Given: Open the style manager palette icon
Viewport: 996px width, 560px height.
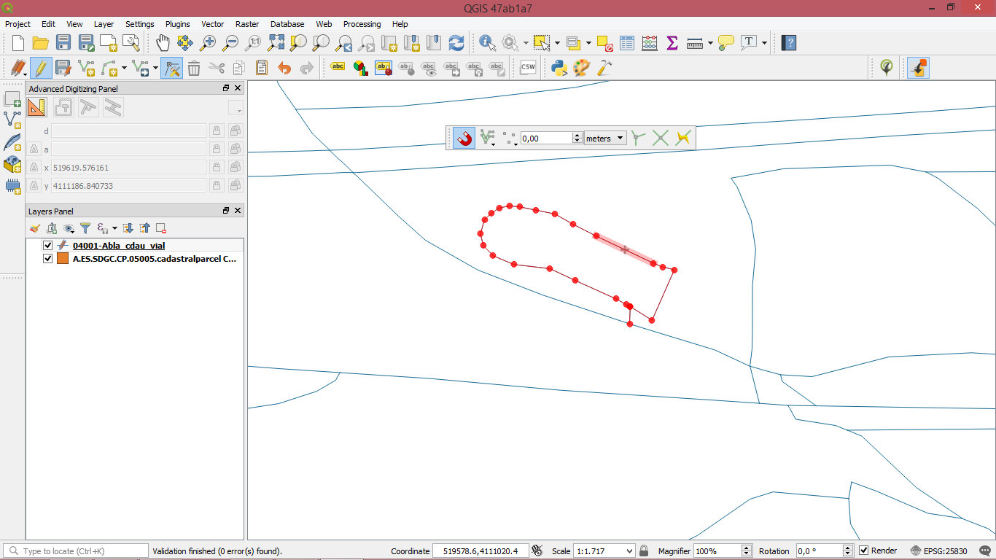Looking at the screenshot, I should pyautogui.click(x=581, y=69).
